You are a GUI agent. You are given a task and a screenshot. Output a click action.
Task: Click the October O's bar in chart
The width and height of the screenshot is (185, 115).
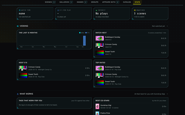click(x=84, y=41)
